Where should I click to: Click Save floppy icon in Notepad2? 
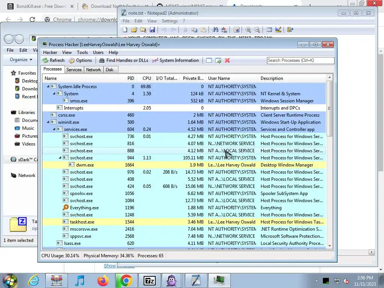pos(152,30)
